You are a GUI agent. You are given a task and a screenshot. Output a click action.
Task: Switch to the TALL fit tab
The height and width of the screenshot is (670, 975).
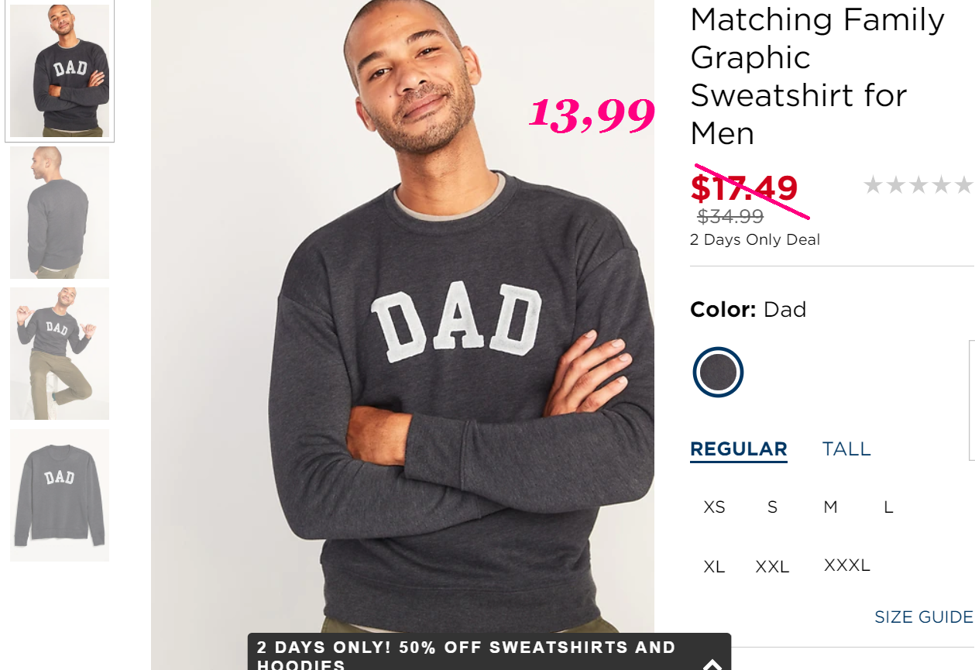pos(846,449)
